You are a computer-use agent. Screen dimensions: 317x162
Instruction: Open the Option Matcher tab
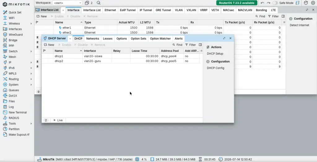(160, 39)
